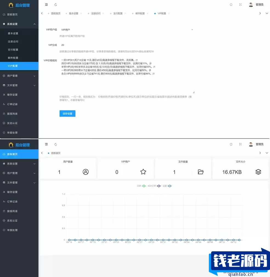Open 支付配置 in the sidebar submenu
Viewport: 270px width, 277px height.
coord(19,50)
